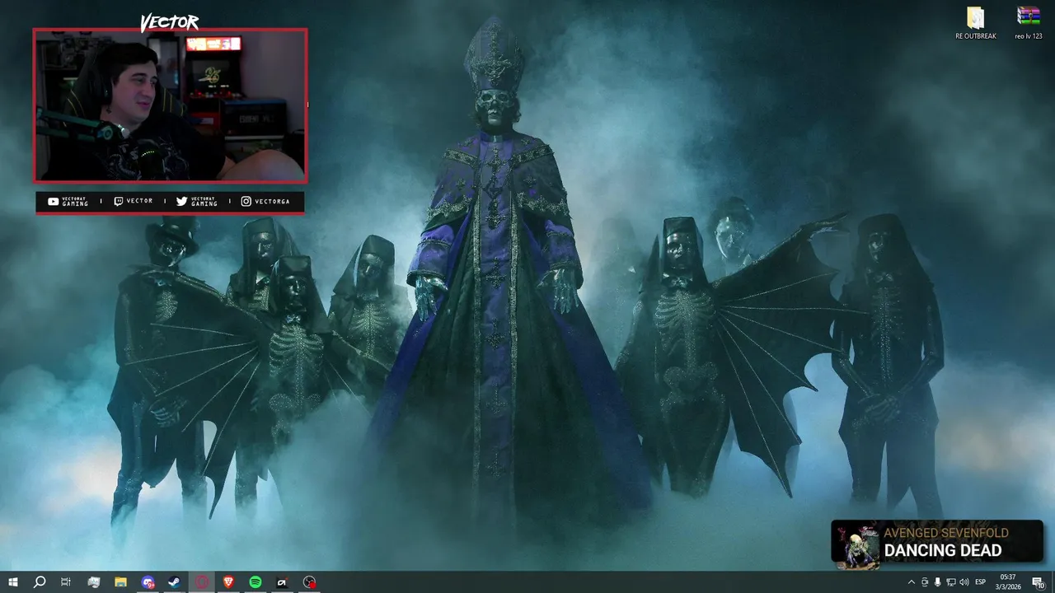1055x593 pixels.
Task: Open the black-and-white app icon next to Spotify
Action: click(282, 582)
